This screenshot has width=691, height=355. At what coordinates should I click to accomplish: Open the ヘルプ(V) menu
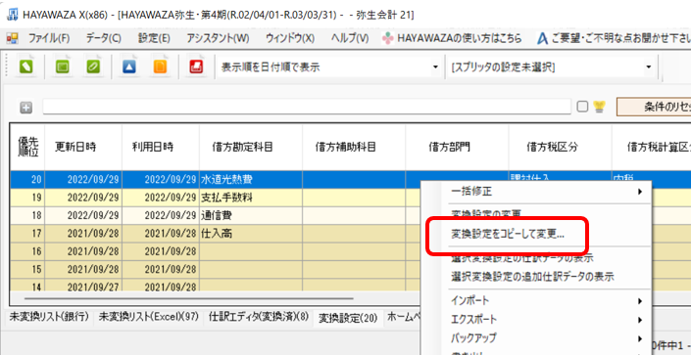[x=350, y=39]
